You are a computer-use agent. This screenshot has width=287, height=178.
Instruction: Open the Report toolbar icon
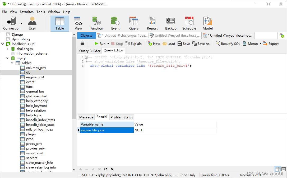tap(152, 23)
